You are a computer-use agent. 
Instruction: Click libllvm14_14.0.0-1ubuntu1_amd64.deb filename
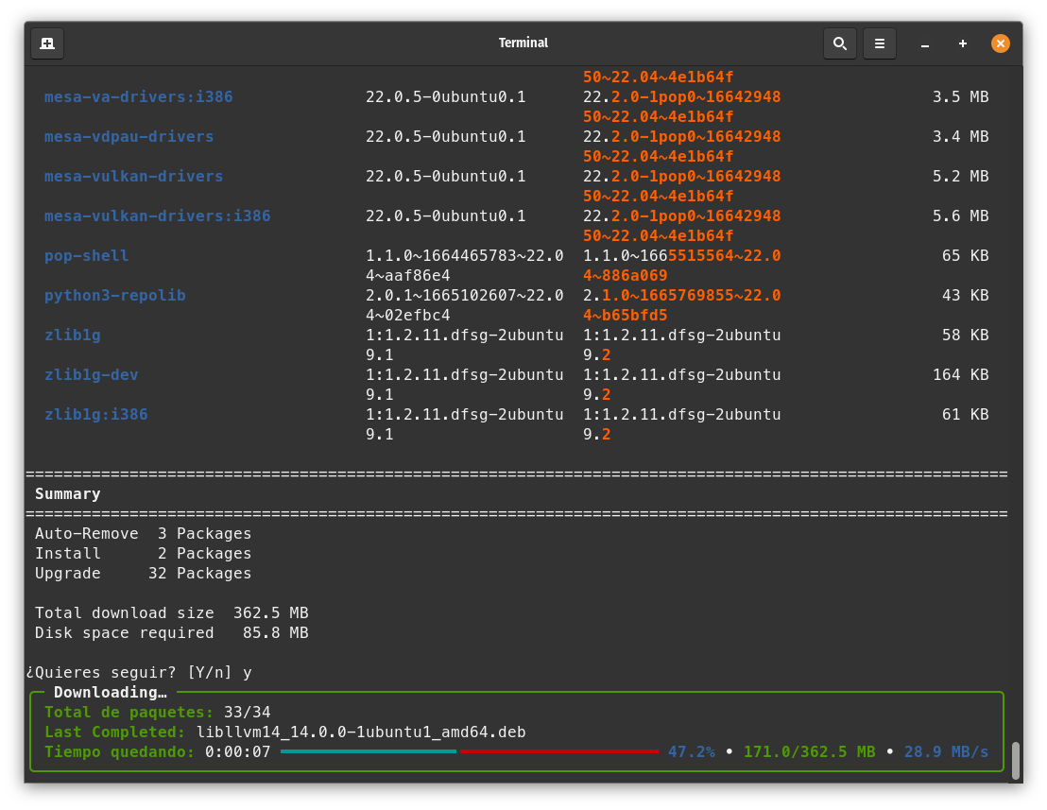pyautogui.click(x=361, y=732)
